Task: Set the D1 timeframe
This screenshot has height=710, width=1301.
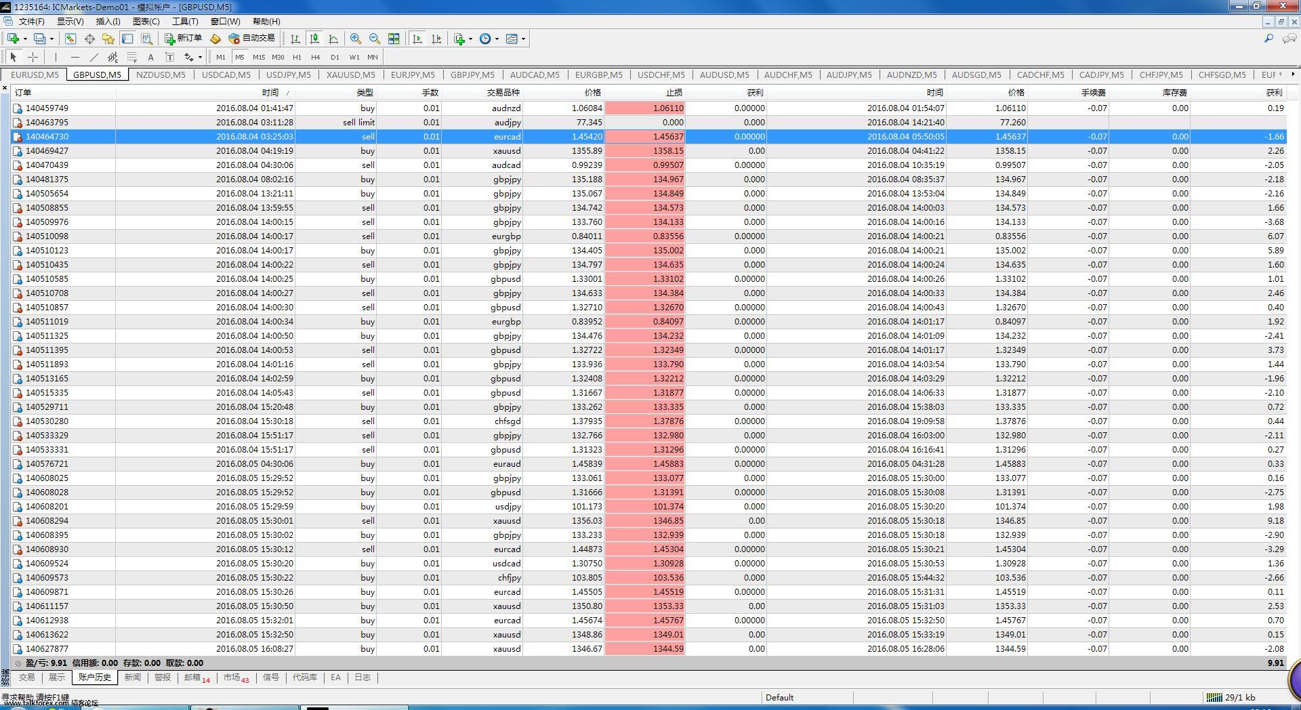Action: (335, 58)
